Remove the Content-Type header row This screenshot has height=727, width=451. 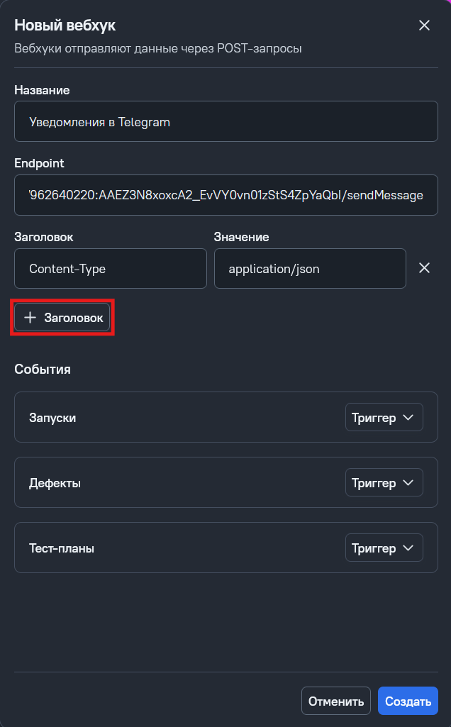(x=424, y=268)
